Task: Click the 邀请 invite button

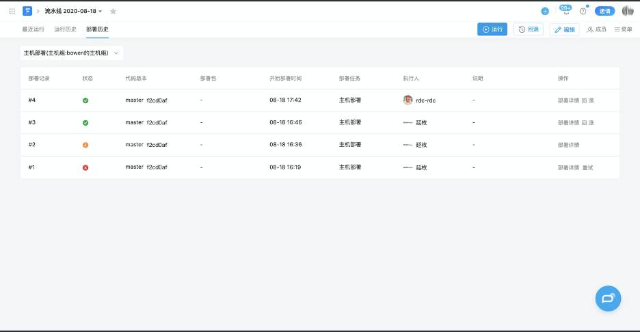Action: 605,11
